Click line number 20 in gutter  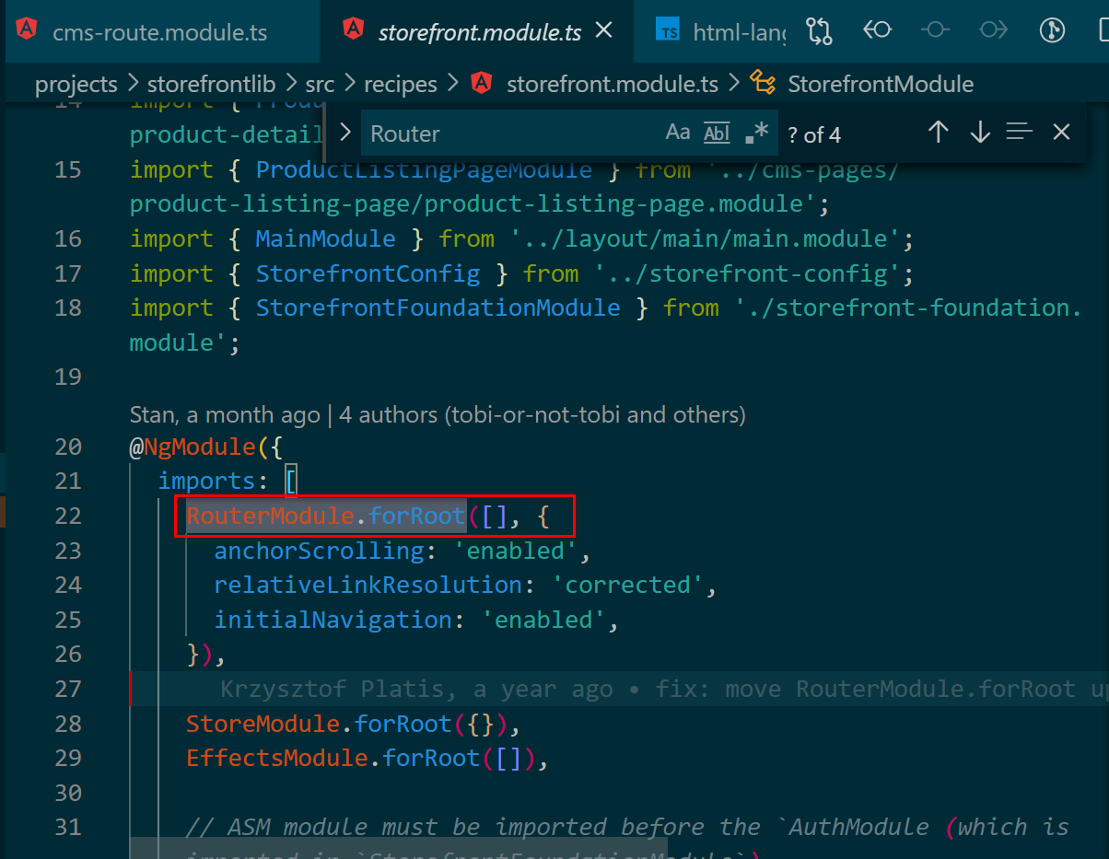click(68, 447)
